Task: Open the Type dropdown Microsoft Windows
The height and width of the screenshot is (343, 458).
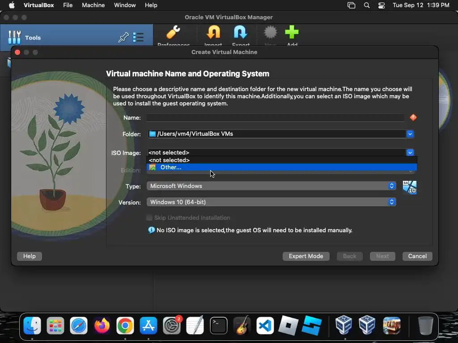Action: tap(271, 186)
